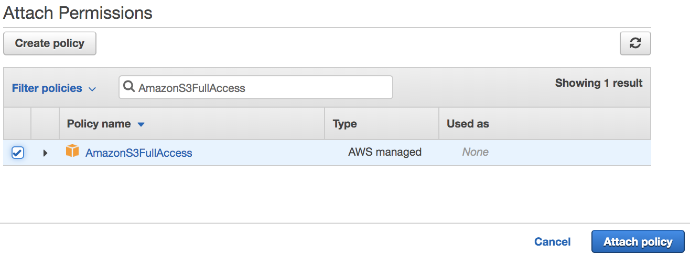Refresh the policy list with the reload icon
690x255 pixels.
(x=635, y=43)
